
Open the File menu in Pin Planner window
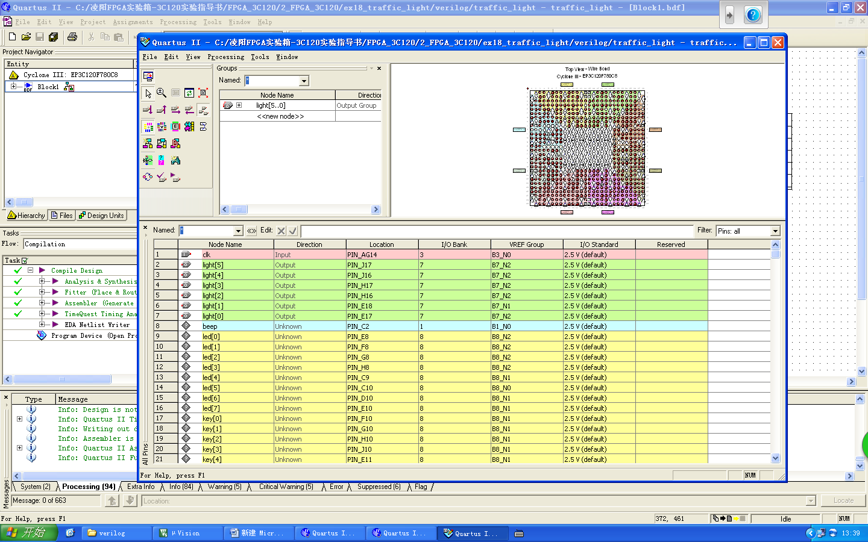tap(150, 57)
